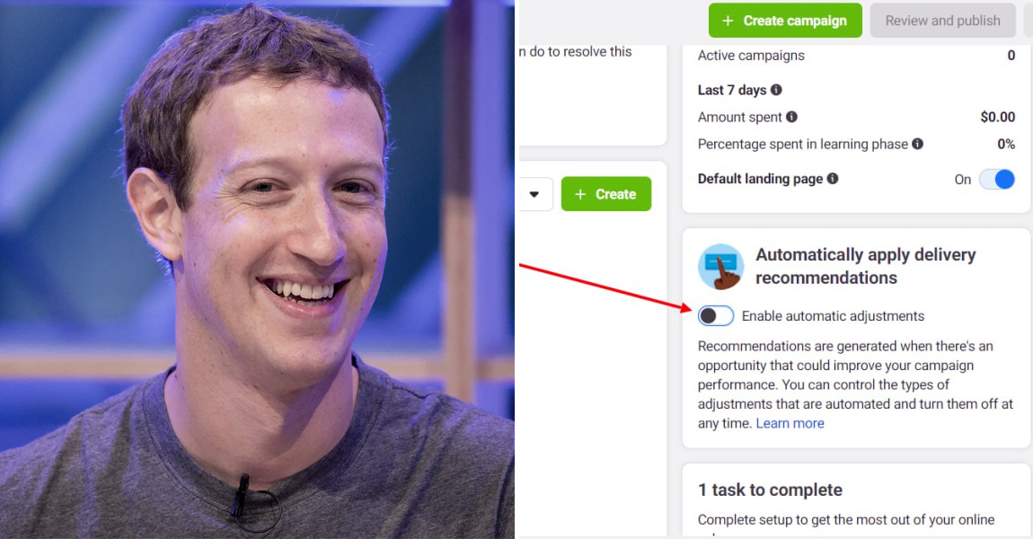Click the 0% learning phase percentage value
The image size is (1033, 539).
[1006, 145]
